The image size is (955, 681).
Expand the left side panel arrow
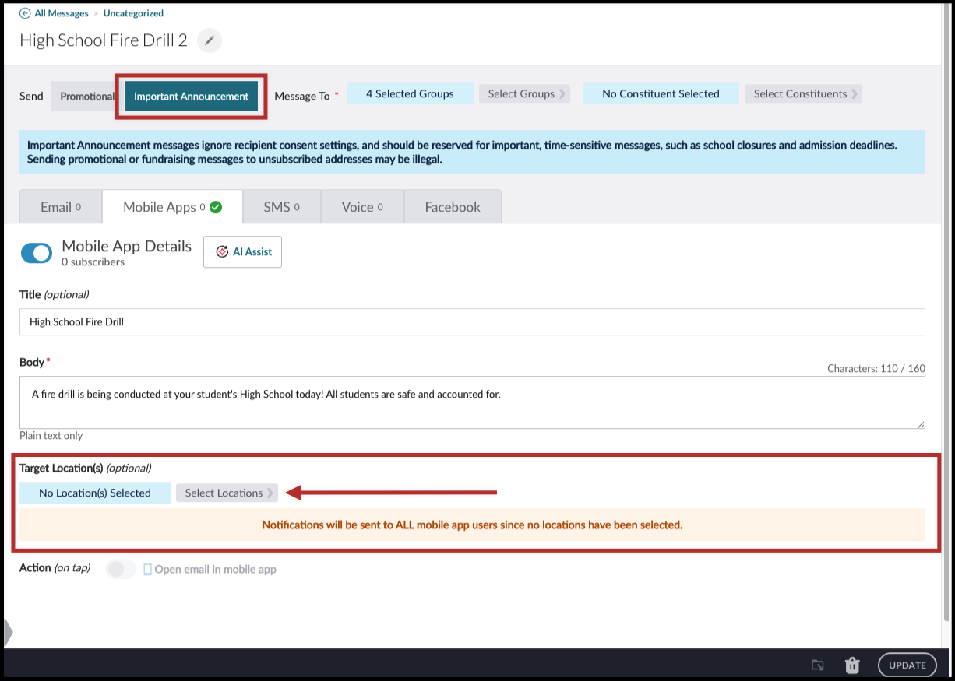click(x=8, y=632)
